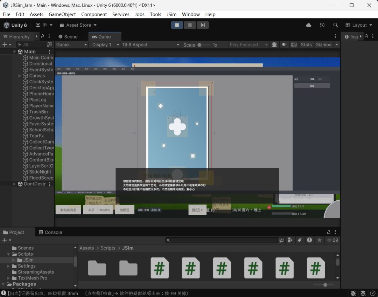Advance one frame with the Step button

[x=203, y=25]
